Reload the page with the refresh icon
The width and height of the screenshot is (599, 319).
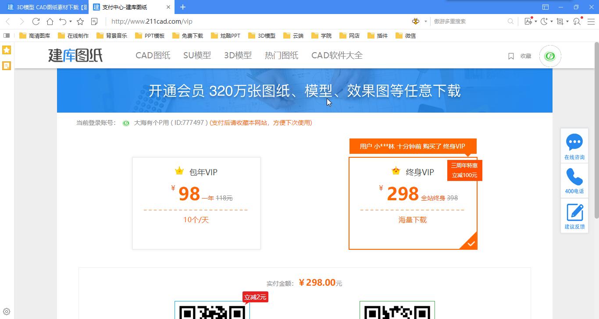click(36, 21)
